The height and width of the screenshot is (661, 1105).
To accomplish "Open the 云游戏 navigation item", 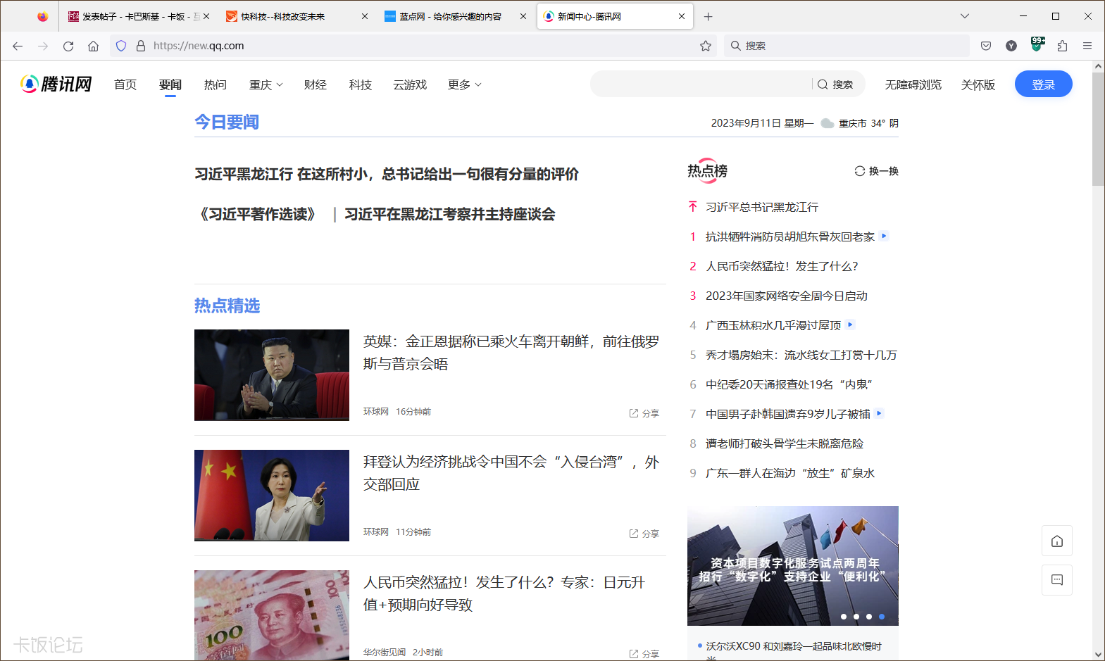I will [410, 84].
